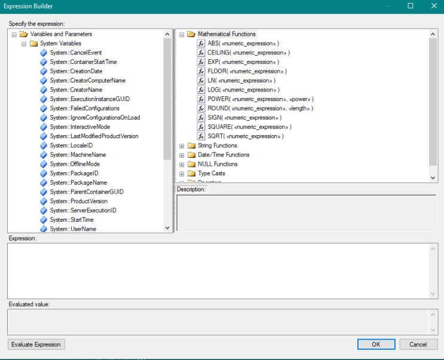Expand the Type Casts node
Screen dimensions: 444x360
pyautogui.click(x=182, y=174)
